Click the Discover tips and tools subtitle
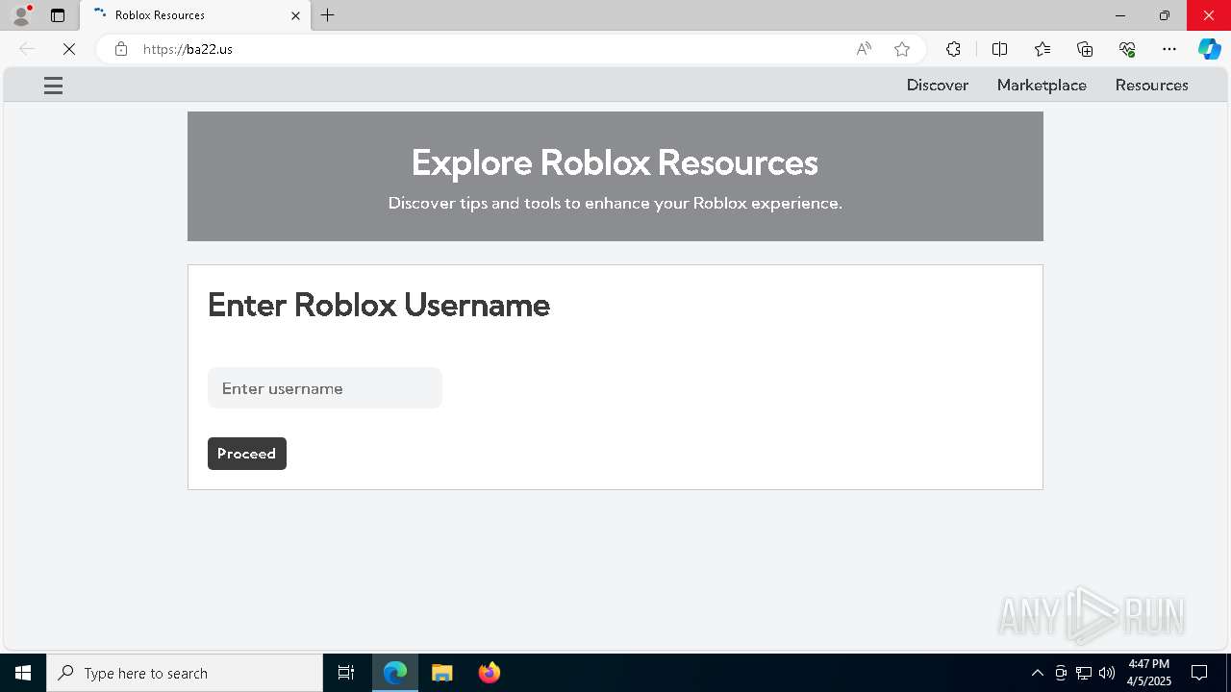 [x=615, y=204]
